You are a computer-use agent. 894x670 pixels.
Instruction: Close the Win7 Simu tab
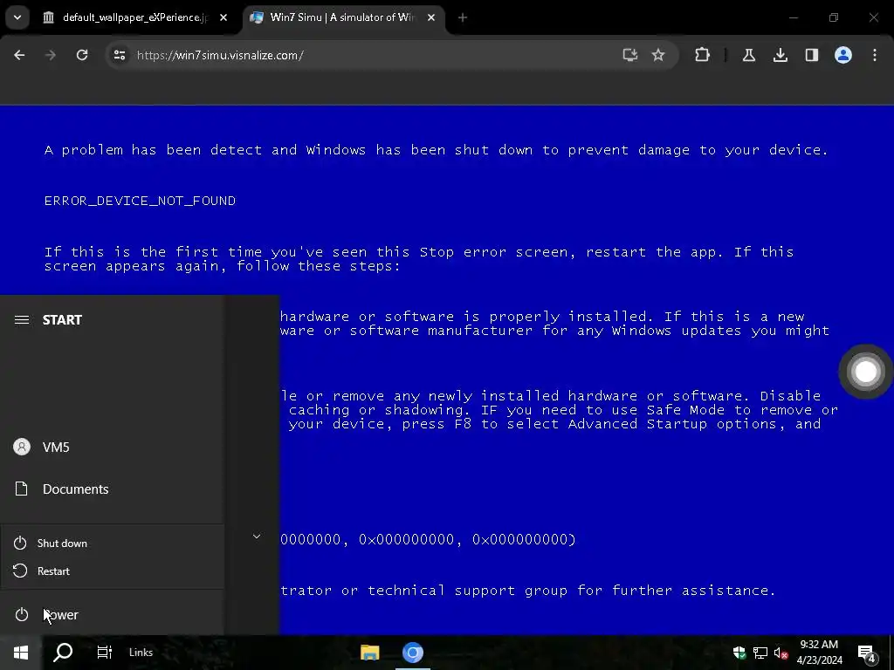pyautogui.click(x=431, y=17)
